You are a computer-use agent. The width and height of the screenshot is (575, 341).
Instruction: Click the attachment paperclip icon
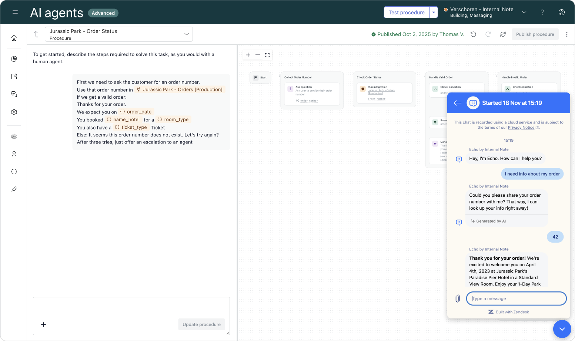pyautogui.click(x=458, y=298)
